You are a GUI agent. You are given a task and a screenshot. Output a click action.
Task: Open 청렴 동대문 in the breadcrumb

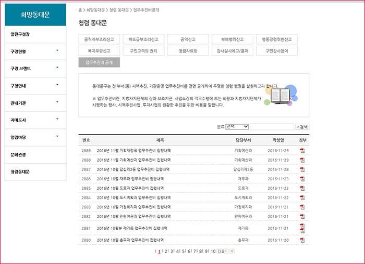coord(119,10)
